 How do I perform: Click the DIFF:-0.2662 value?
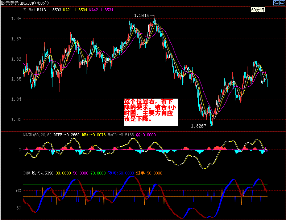pos(66,135)
